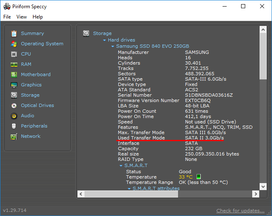Click the Audio speaker icon
The image size is (272, 216).
[14, 116]
